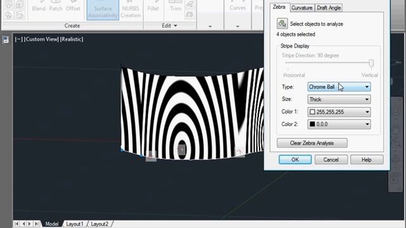406x228 pixels.
Task: Open the Color 1 dropdown 255,255,255
Action: pos(339,112)
